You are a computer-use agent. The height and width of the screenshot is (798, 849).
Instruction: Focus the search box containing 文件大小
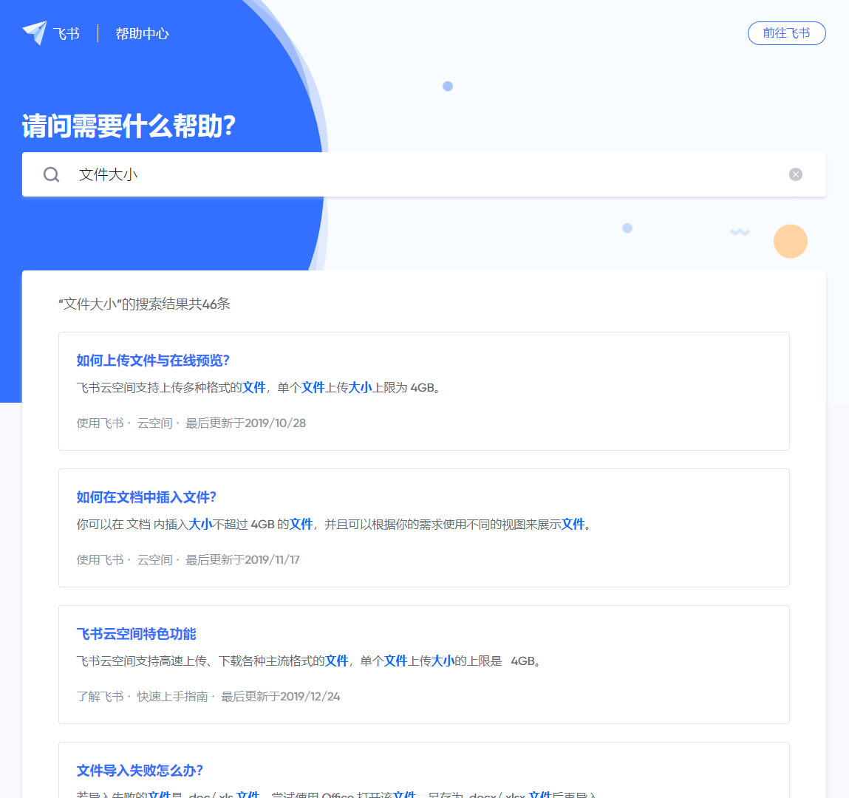(x=424, y=174)
